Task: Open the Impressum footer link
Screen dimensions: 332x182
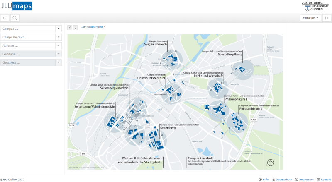Action: pyautogui.click(x=305, y=180)
